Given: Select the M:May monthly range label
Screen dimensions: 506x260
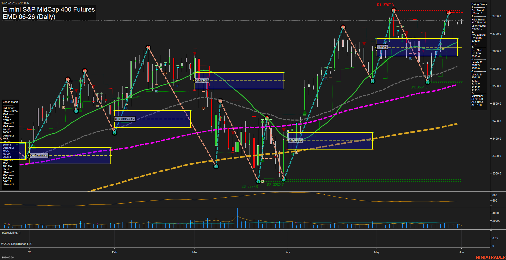Looking at the screenshot, I should [382, 47].
